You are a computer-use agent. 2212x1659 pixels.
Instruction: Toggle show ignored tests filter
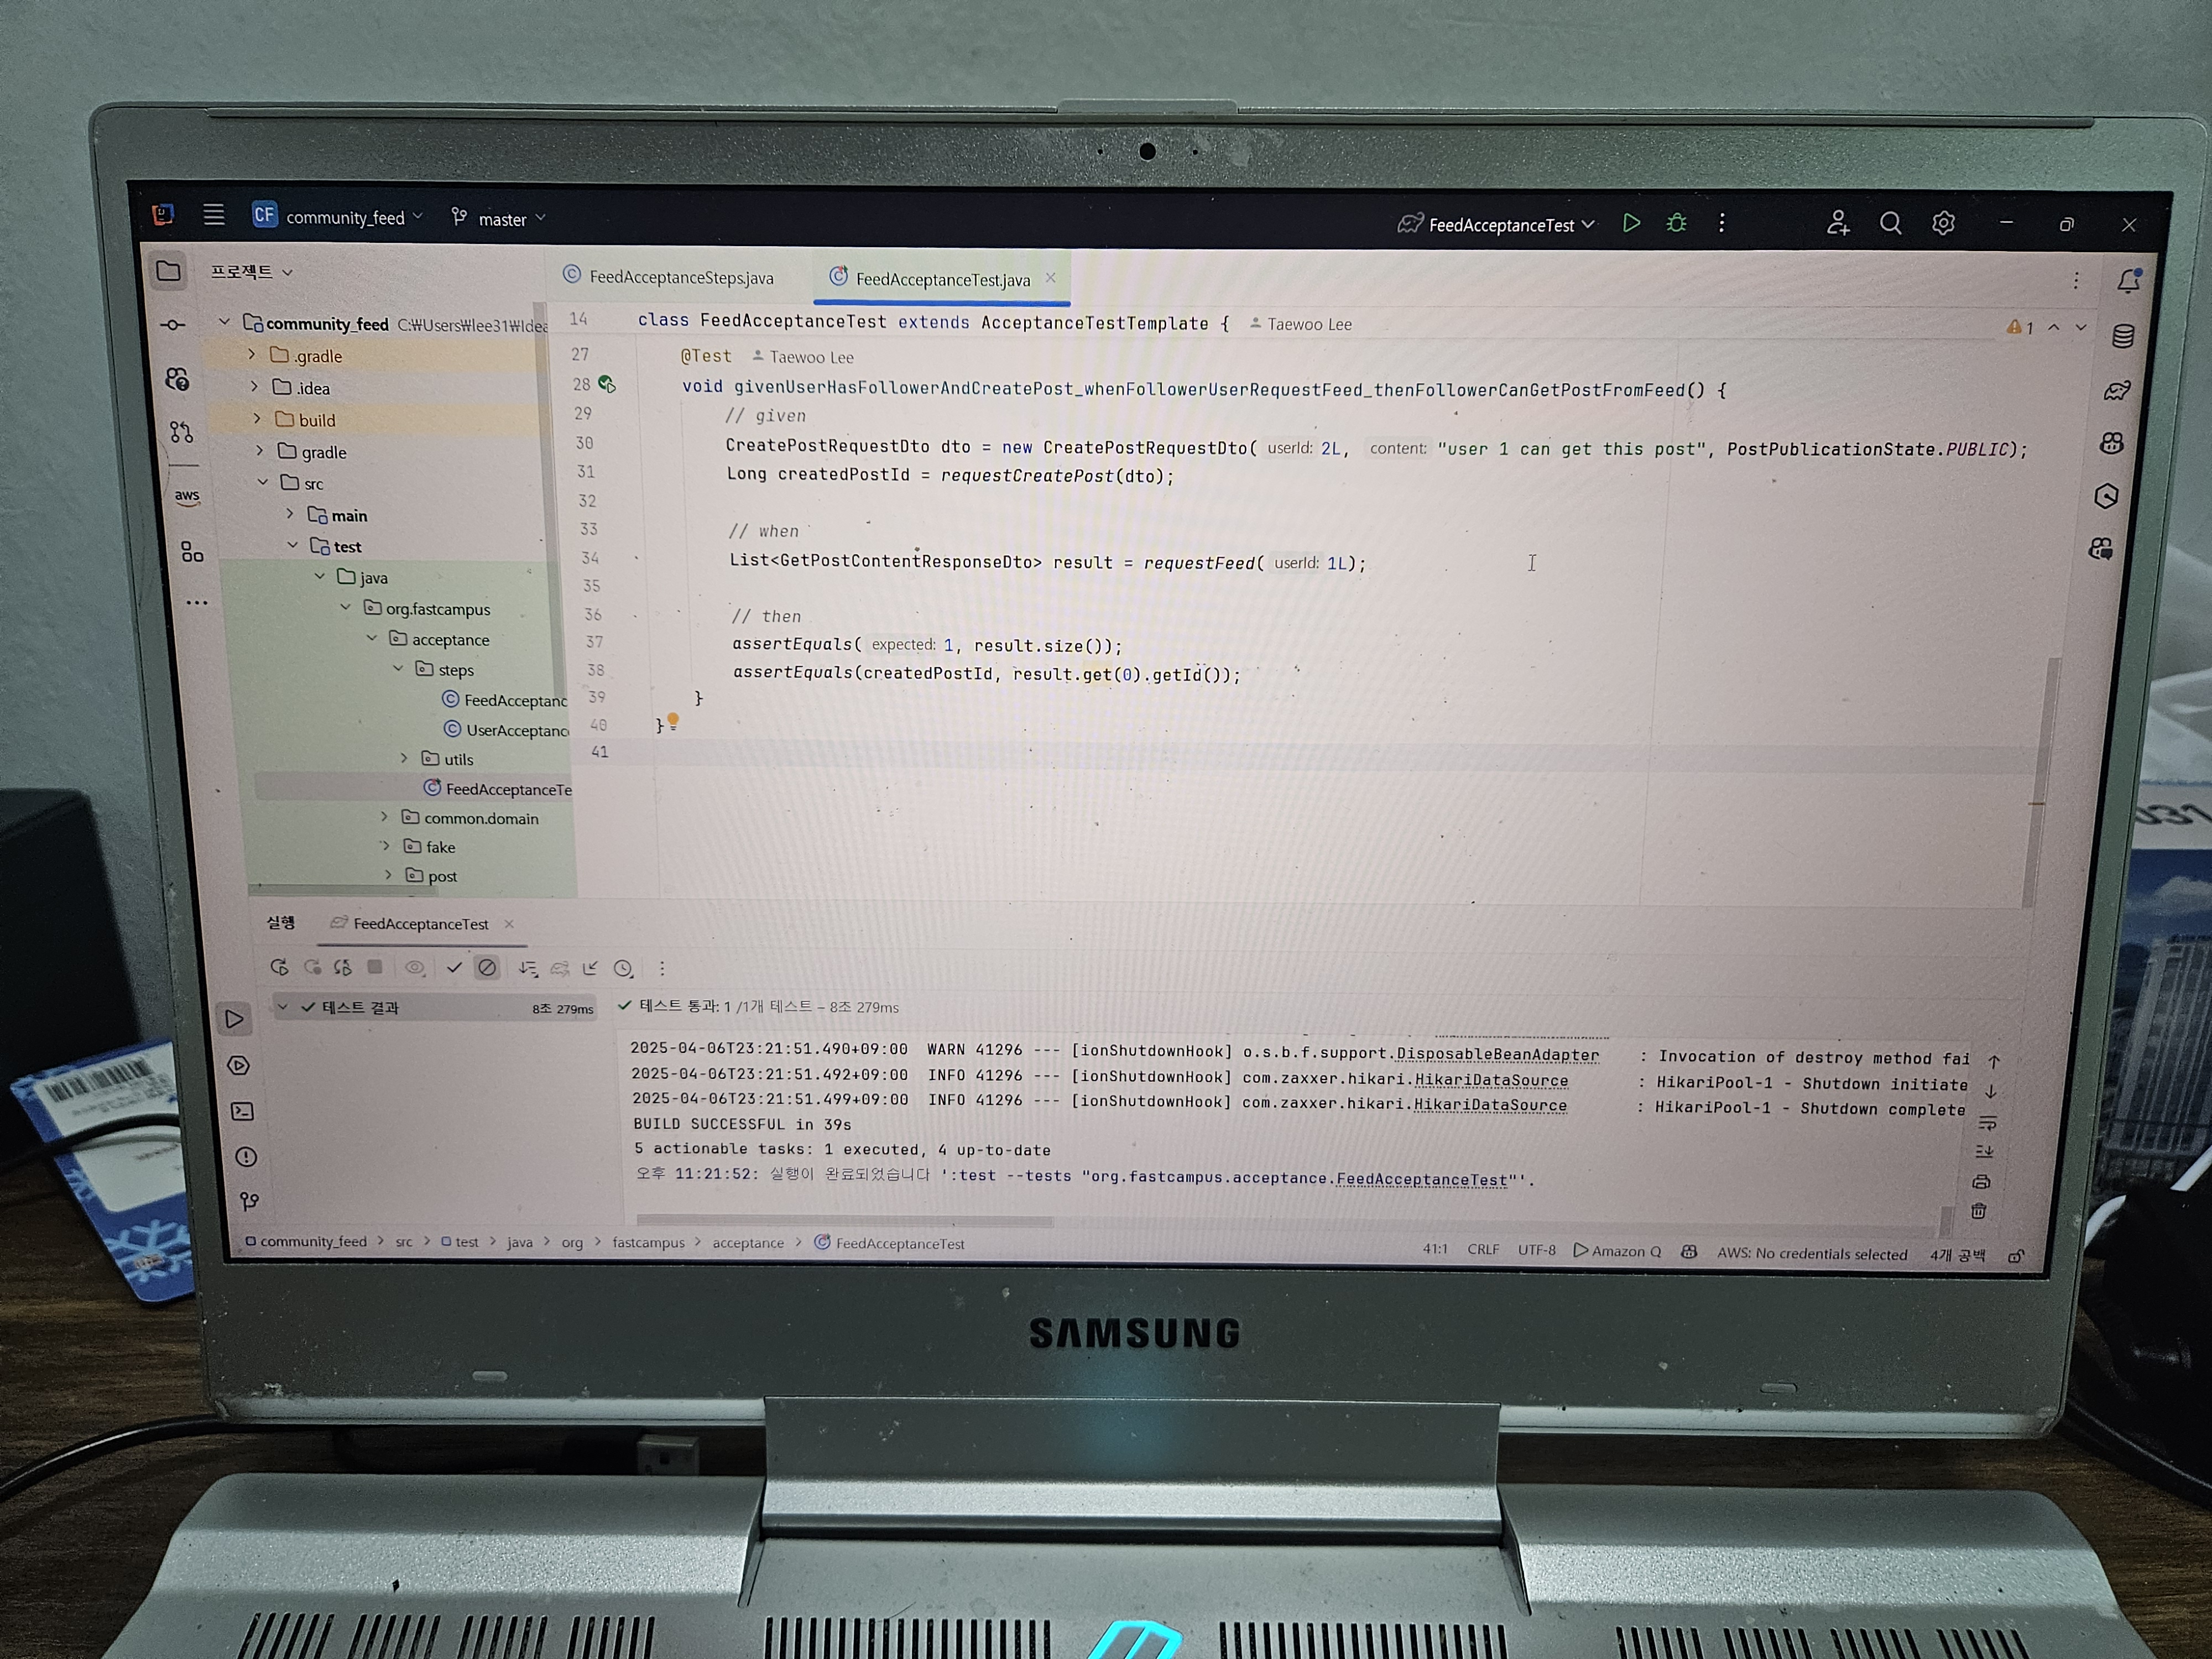(487, 967)
